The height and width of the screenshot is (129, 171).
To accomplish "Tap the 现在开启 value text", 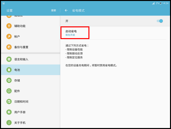I will [x=70, y=35].
